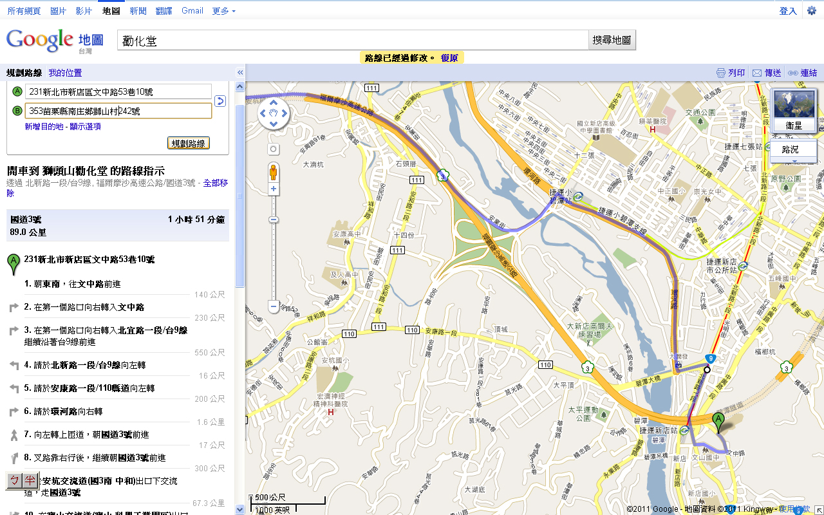Click the 搜尋地圖 search button
The image size is (824, 515).
click(612, 40)
